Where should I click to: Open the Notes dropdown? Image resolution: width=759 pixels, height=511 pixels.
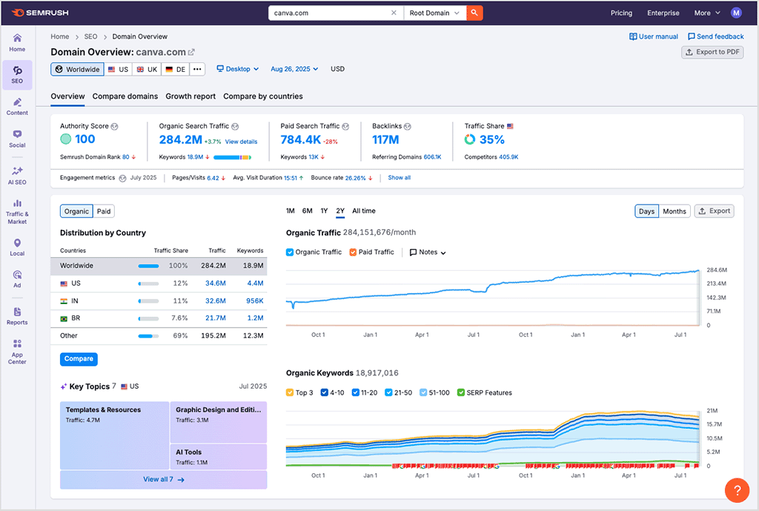tap(428, 252)
